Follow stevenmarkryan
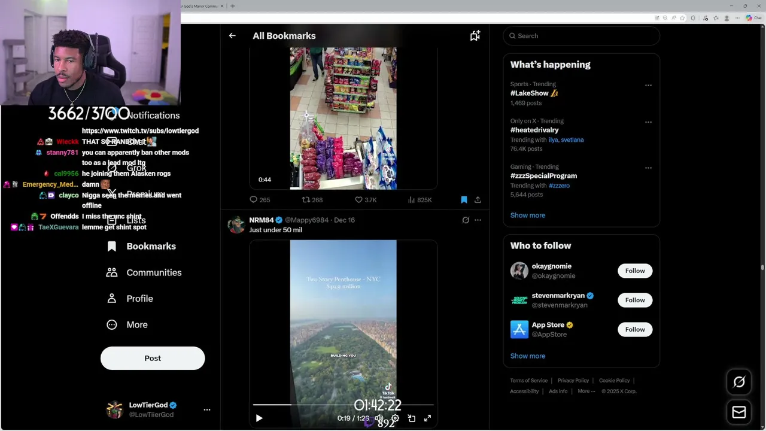This screenshot has height=431, width=766. (635, 301)
